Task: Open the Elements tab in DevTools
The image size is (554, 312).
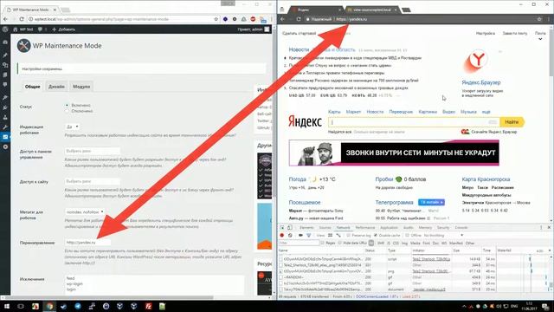Action: click(x=306, y=227)
